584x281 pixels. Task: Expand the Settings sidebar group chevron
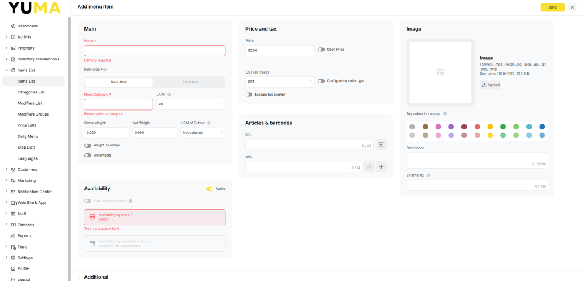tap(6, 258)
